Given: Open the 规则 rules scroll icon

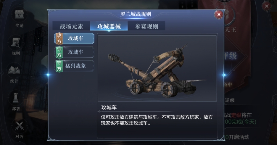Looking at the screenshot, I should coord(16,43).
